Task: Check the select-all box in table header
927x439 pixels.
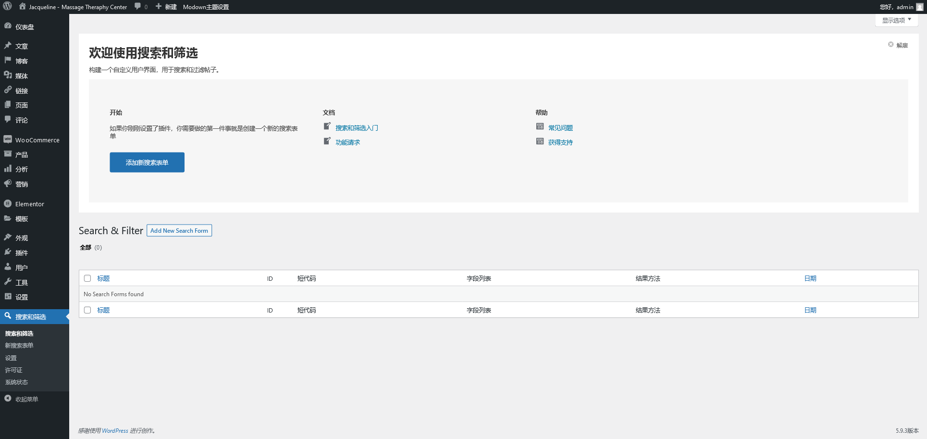Action: click(x=87, y=278)
